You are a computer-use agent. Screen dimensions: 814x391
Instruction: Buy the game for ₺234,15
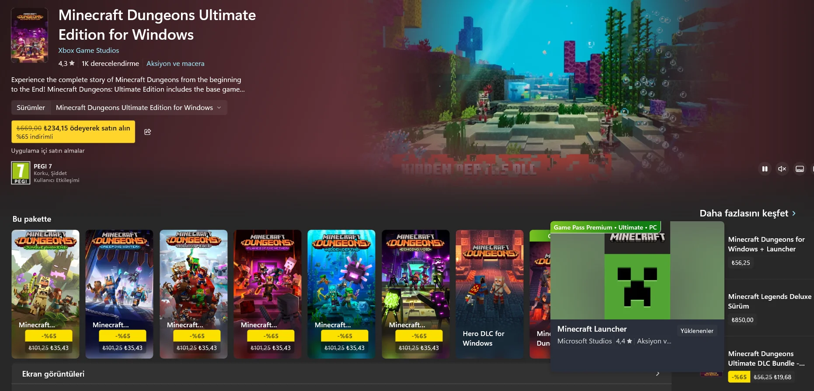[x=73, y=132]
